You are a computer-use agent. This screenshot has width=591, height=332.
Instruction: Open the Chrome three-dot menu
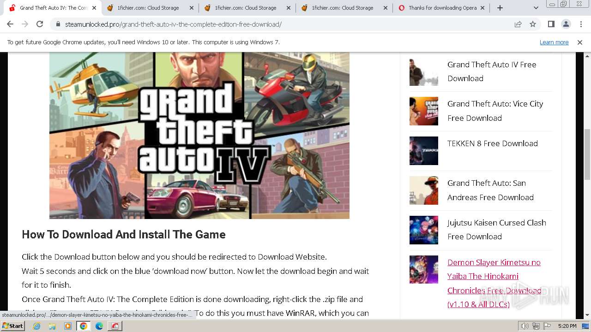[x=581, y=24]
